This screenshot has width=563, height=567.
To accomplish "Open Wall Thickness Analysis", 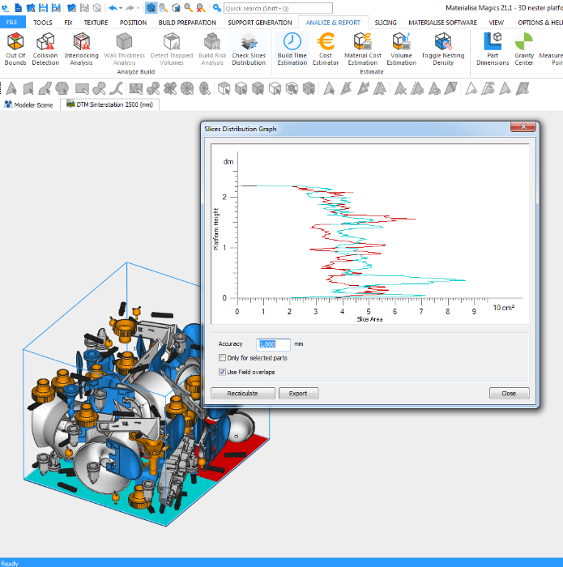I will (124, 49).
